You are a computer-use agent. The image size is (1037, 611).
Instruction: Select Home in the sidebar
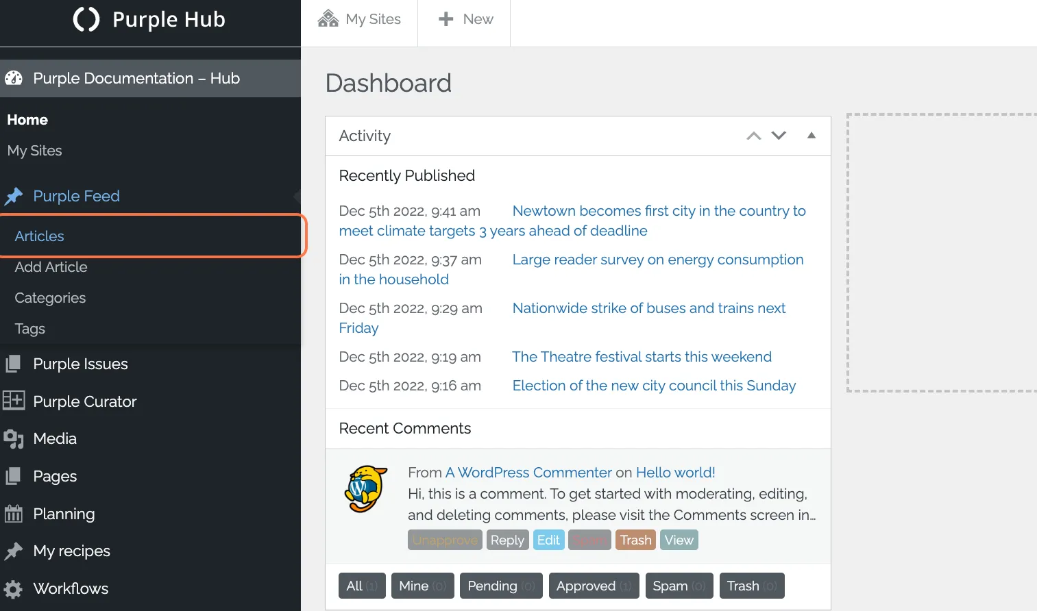[27, 120]
